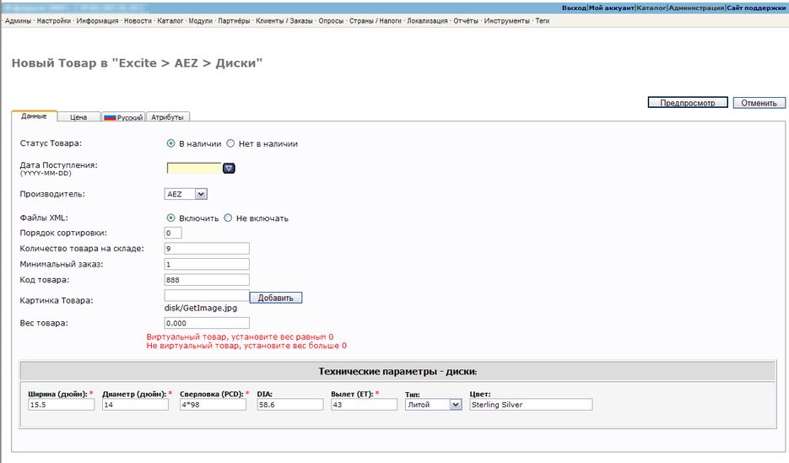The image size is (789, 463).
Task: Open the Русский language tab
Action: click(124, 117)
